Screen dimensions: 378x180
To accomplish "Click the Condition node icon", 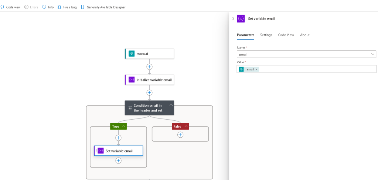I will [x=130, y=108].
